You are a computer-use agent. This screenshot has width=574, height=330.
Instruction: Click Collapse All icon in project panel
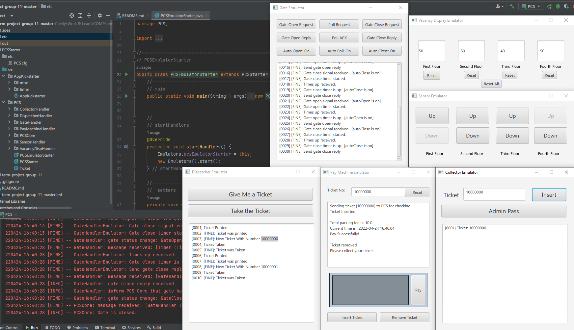89,15
